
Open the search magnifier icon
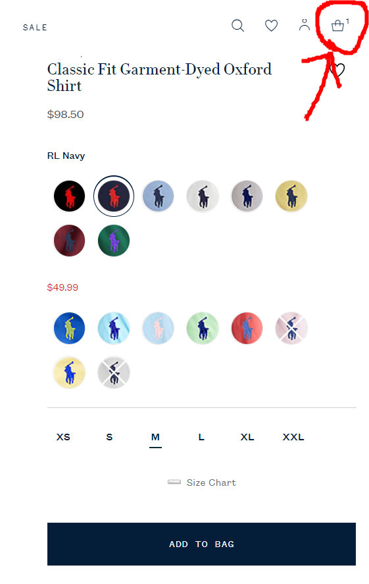coord(237,26)
